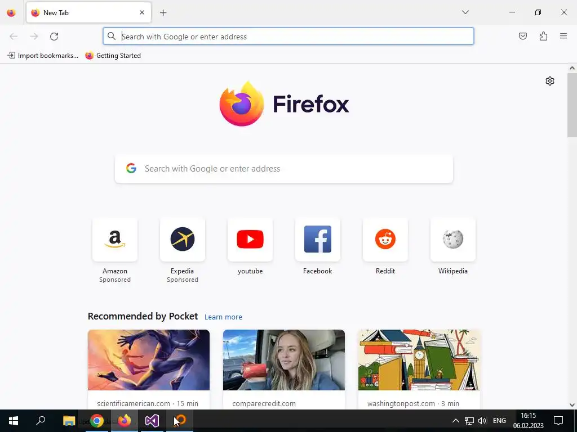Open File Explorer from the taskbar
The image size is (577, 432).
69,421
